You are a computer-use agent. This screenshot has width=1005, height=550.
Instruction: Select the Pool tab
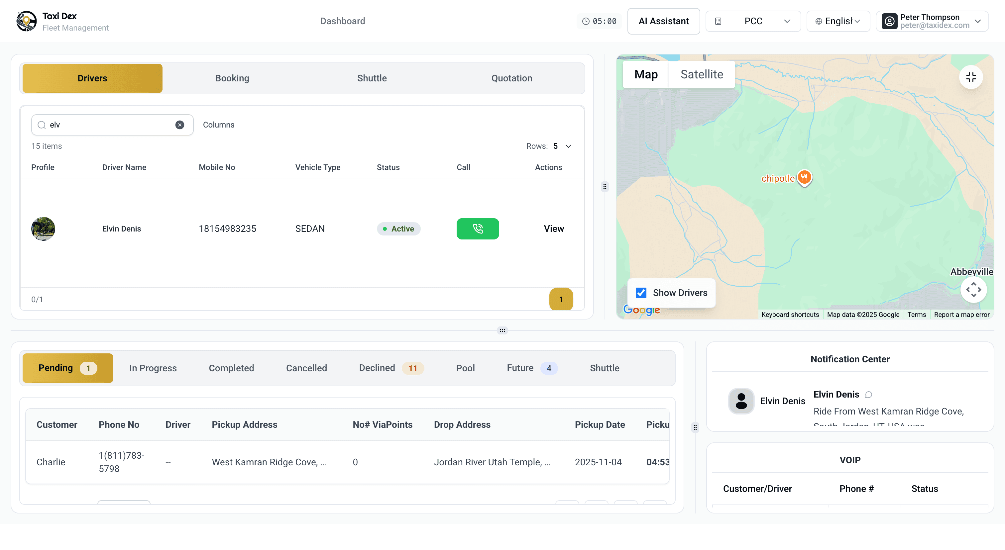[465, 368]
